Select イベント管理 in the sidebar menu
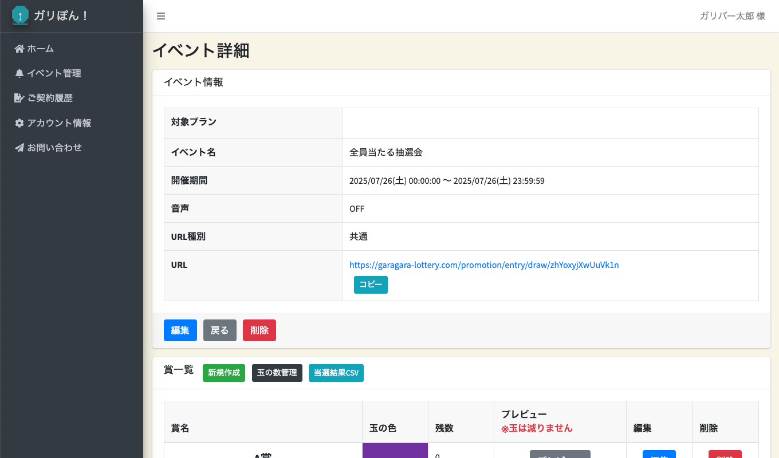 click(54, 73)
